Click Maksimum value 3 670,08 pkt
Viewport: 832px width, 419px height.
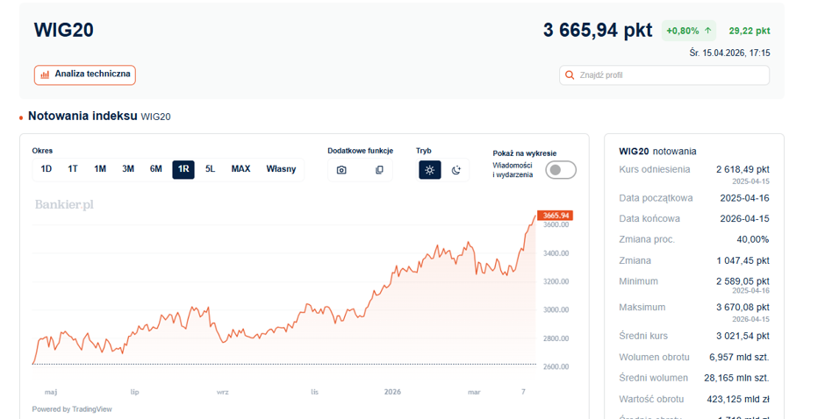(x=742, y=307)
